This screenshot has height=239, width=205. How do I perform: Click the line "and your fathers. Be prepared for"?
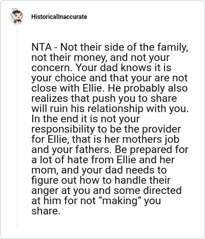point(110,149)
